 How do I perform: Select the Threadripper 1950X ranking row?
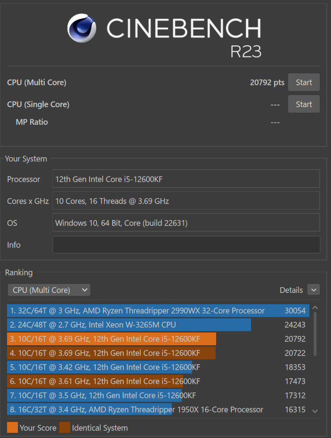(158, 410)
